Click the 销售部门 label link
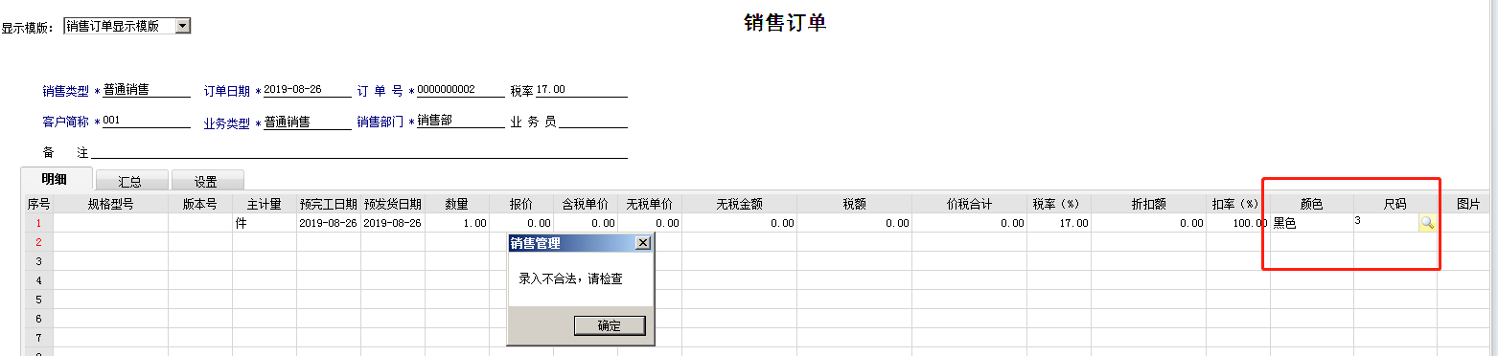Viewport: 1498px width, 356px height. (380, 122)
